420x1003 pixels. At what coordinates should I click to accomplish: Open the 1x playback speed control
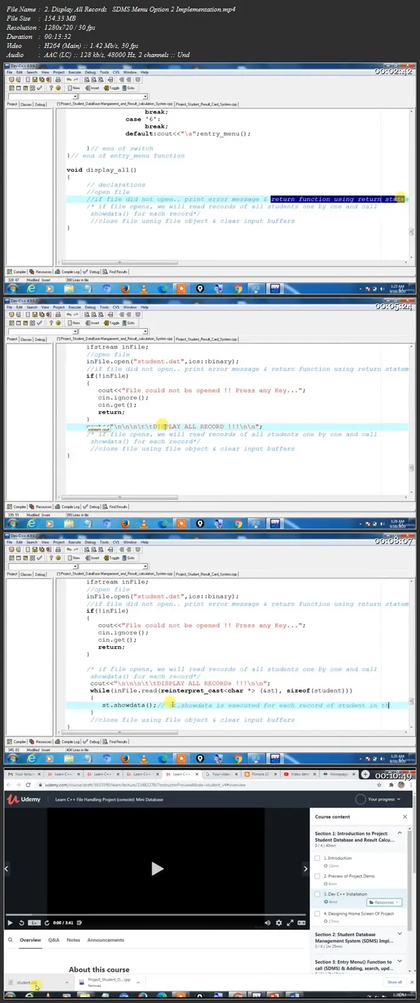[35, 923]
